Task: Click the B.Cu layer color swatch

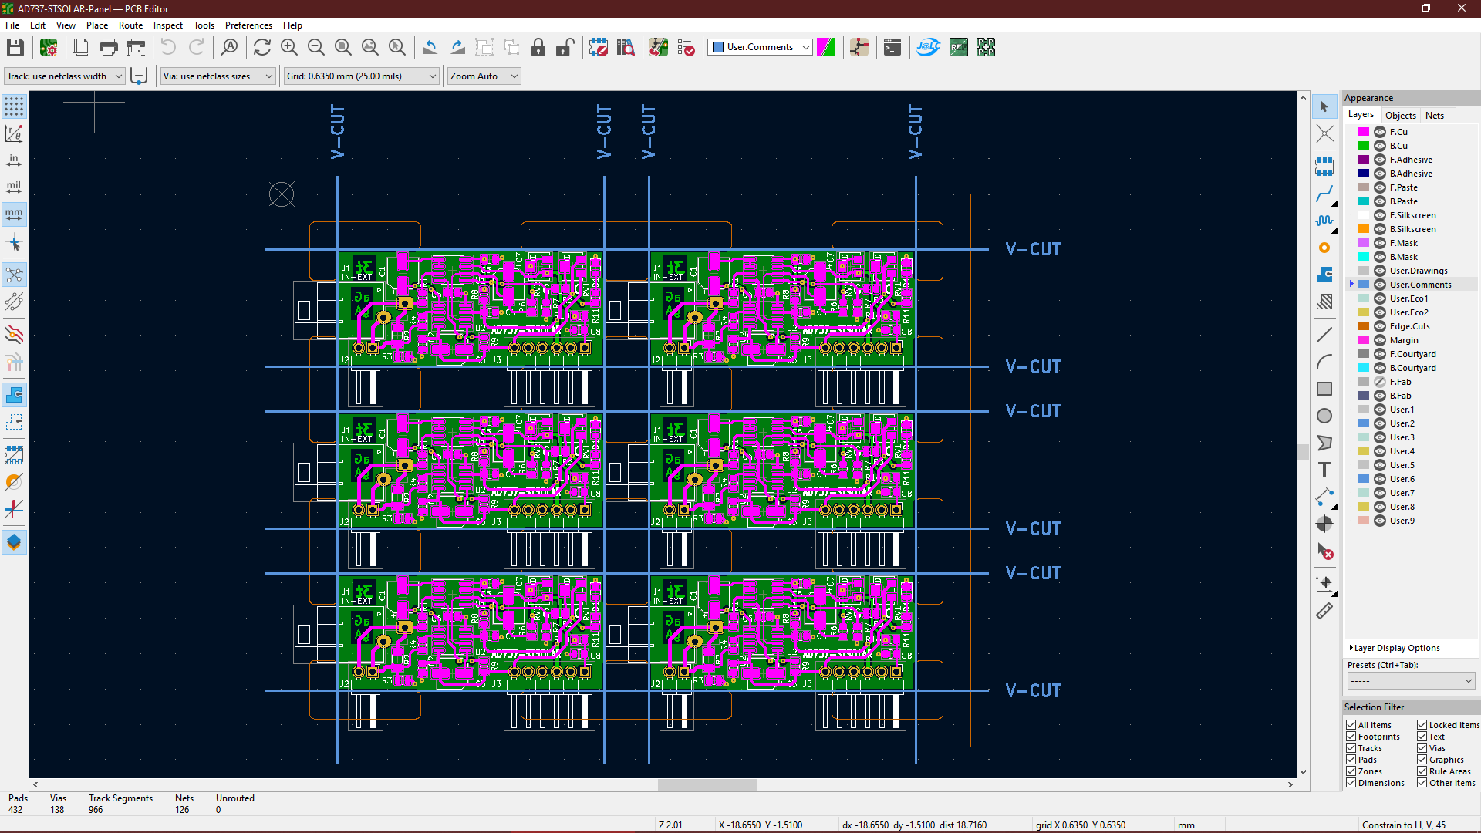Action: pyautogui.click(x=1364, y=146)
